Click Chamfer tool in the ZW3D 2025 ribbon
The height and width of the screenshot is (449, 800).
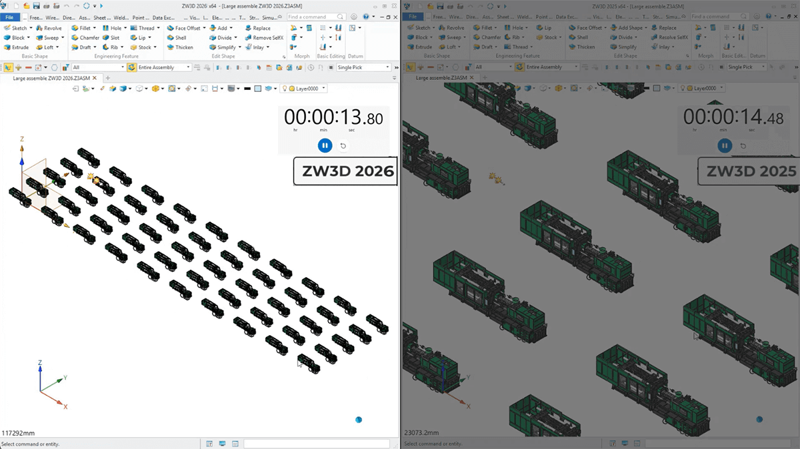pos(490,37)
